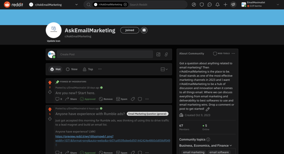Click the image upload icon in Create Post
This screenshot has height=154, width=284.
(158, 55)
